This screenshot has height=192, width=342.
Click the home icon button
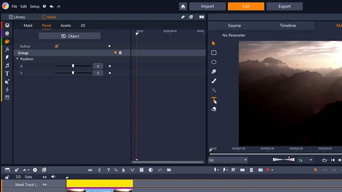tap(183, 6)
